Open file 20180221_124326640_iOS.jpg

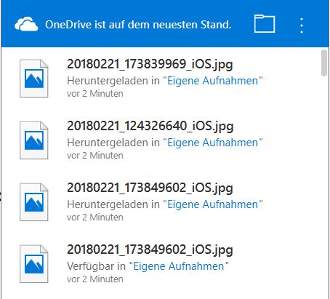pyautogui.click(x=150, y=127)
